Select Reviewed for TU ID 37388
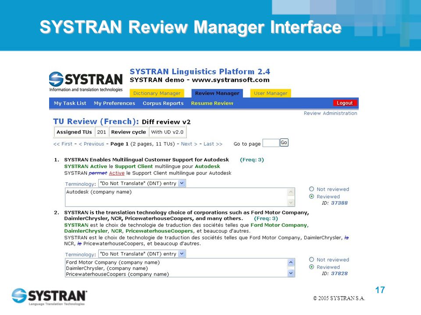The image size is (421, 315). click(x=311, y=196)
